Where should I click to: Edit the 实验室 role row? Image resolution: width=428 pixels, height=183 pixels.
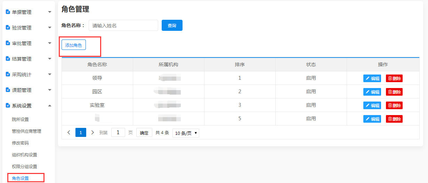[x=372, y=105]
